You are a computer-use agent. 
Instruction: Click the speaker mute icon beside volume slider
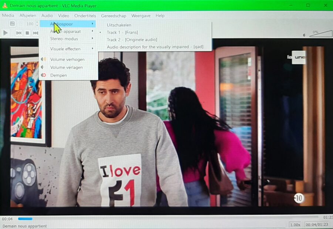click(304, 35)
